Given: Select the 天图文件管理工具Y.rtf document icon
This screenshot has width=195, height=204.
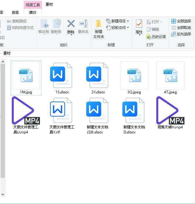Looking at the screenshot, I should pos(61,110).
